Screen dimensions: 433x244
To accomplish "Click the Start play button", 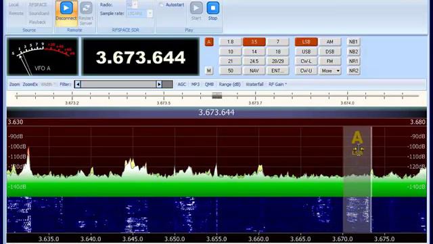I will pos(196,12).
